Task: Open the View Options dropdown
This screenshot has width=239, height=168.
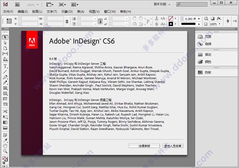Action: point(50,4)
